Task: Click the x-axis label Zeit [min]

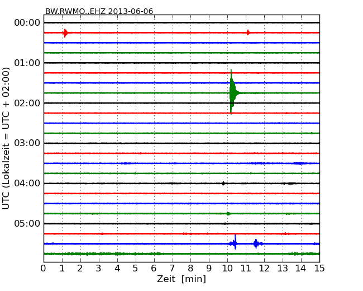Action: click(x=181, y=279)
